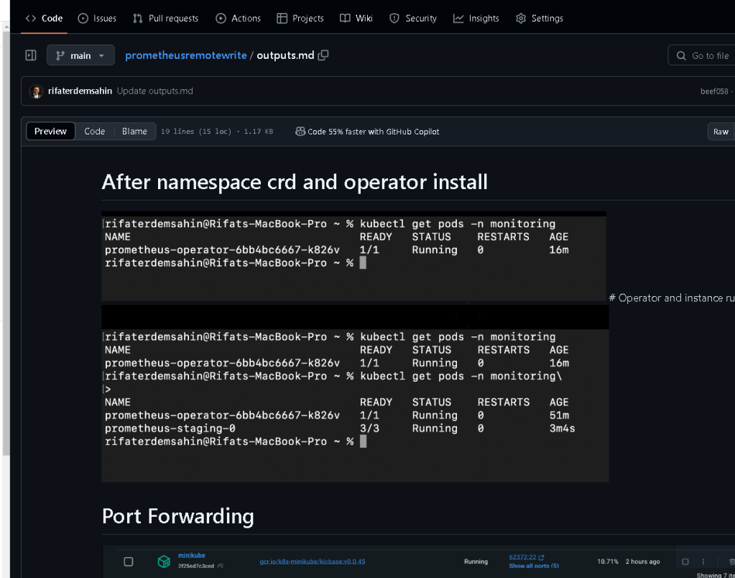Open the Security tab
This screenshot has height=578, width=735.
[x=413, y=18]
